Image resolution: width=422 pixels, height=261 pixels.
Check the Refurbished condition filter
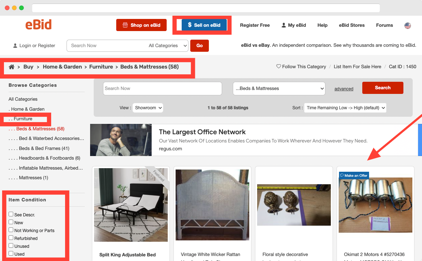coord(11,238)
